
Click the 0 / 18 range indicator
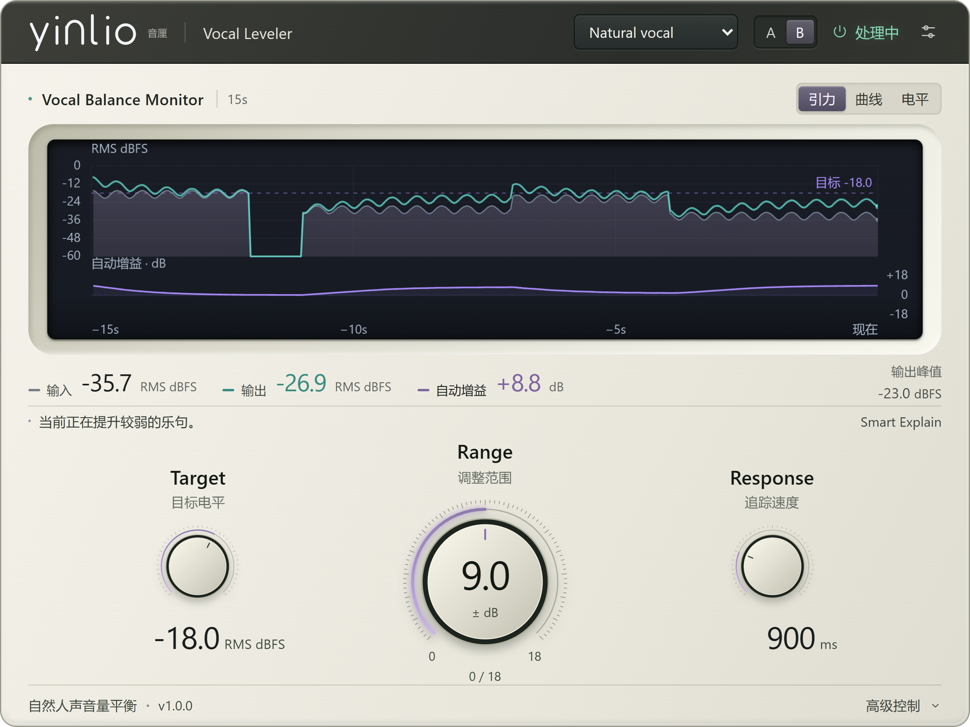(485, 677)
